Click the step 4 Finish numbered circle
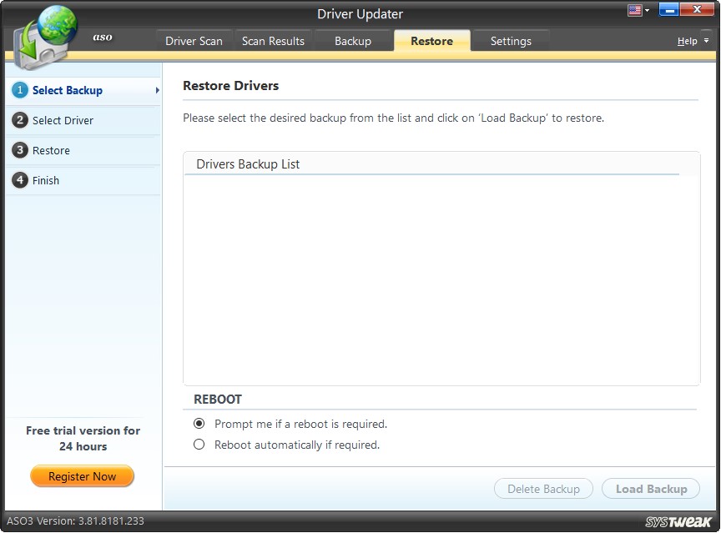The width and height of the screenshot is (721, 533). point(19,180)
